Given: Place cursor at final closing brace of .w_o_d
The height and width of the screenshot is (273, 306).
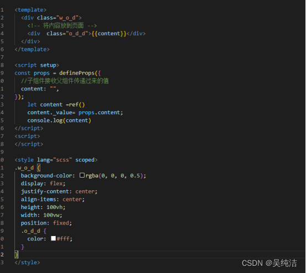Looking at the screenshot, I should point(17,254).
